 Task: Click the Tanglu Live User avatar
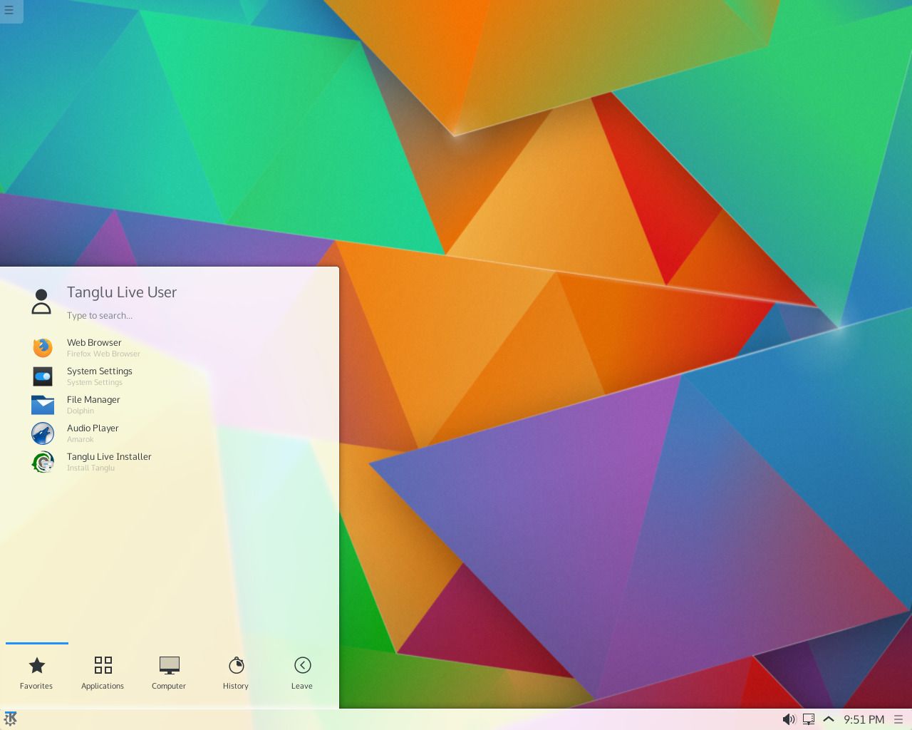click(42, 300)
